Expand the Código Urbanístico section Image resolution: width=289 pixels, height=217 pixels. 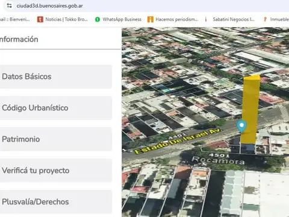(55, 108)
